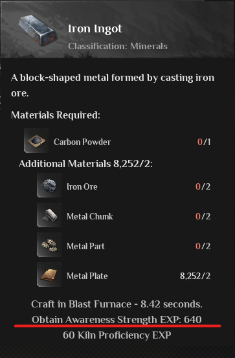235x358 pixels.
Task: Click the Craft in Blast Furnace text
Action: tap(117, 304)
